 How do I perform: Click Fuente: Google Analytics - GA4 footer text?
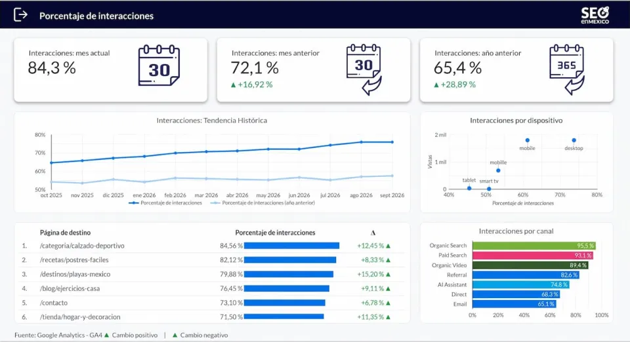coord(58,335)
